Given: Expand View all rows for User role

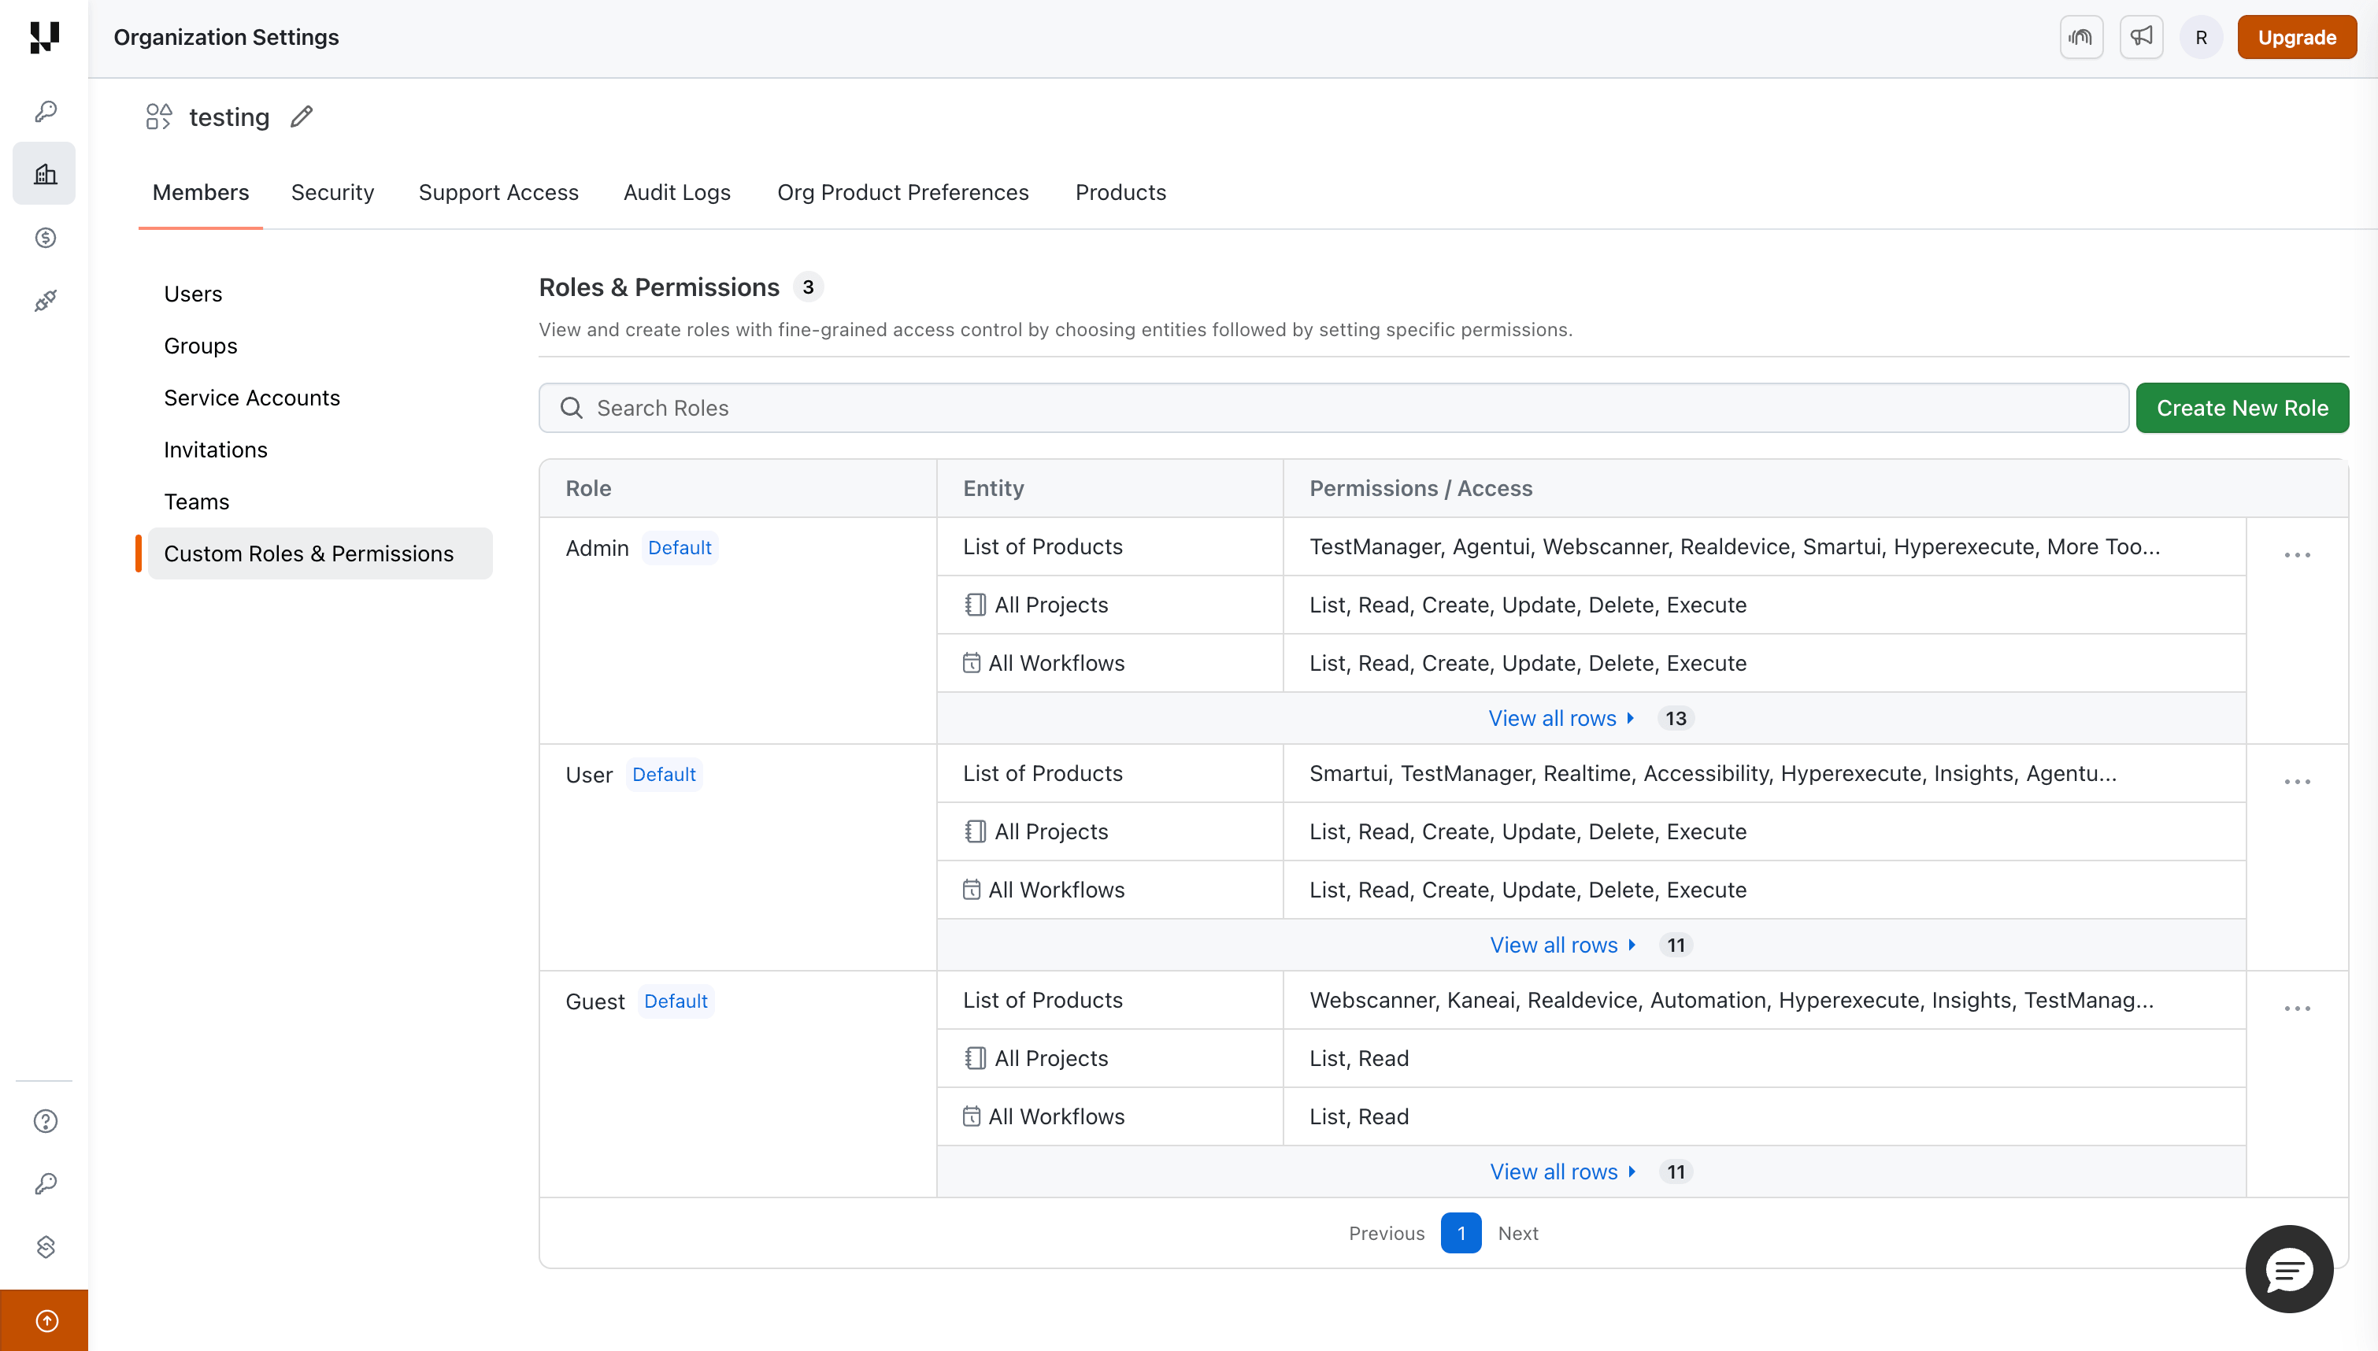Looking at the screenshot, I should pyautogui.click(x=1562, y=945).
